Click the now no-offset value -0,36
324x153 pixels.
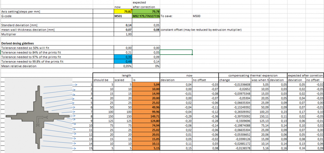click(x=205, y=116)
